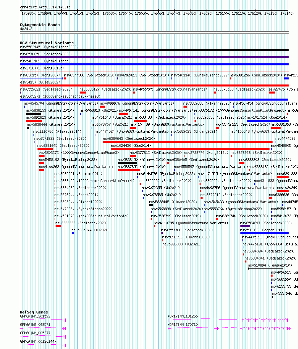This screenshot has width=298, height=349.
Task: Click the red bar under nsv5892823
Action: click(34, 121)
